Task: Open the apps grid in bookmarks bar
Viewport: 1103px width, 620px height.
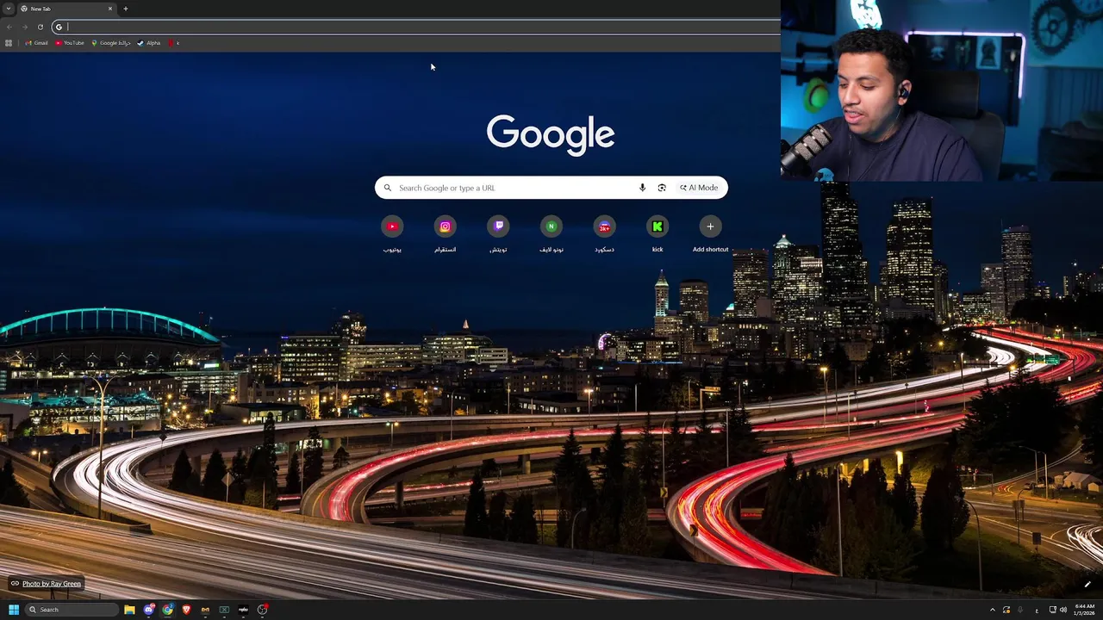Action: coord(9,43)
